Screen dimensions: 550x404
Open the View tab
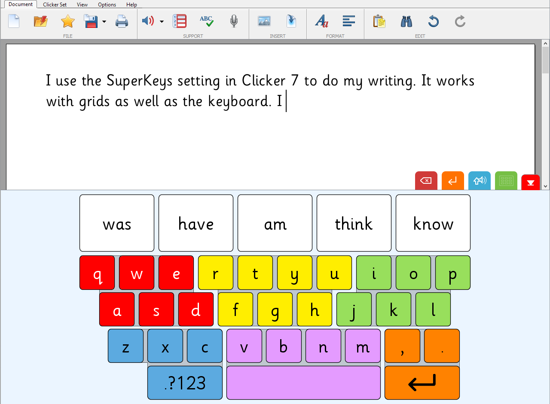(82, 5)
